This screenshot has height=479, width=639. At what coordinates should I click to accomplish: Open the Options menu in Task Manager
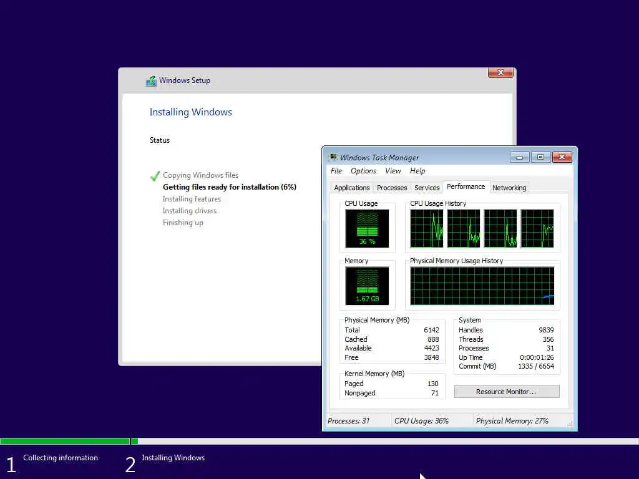point(364,171)
